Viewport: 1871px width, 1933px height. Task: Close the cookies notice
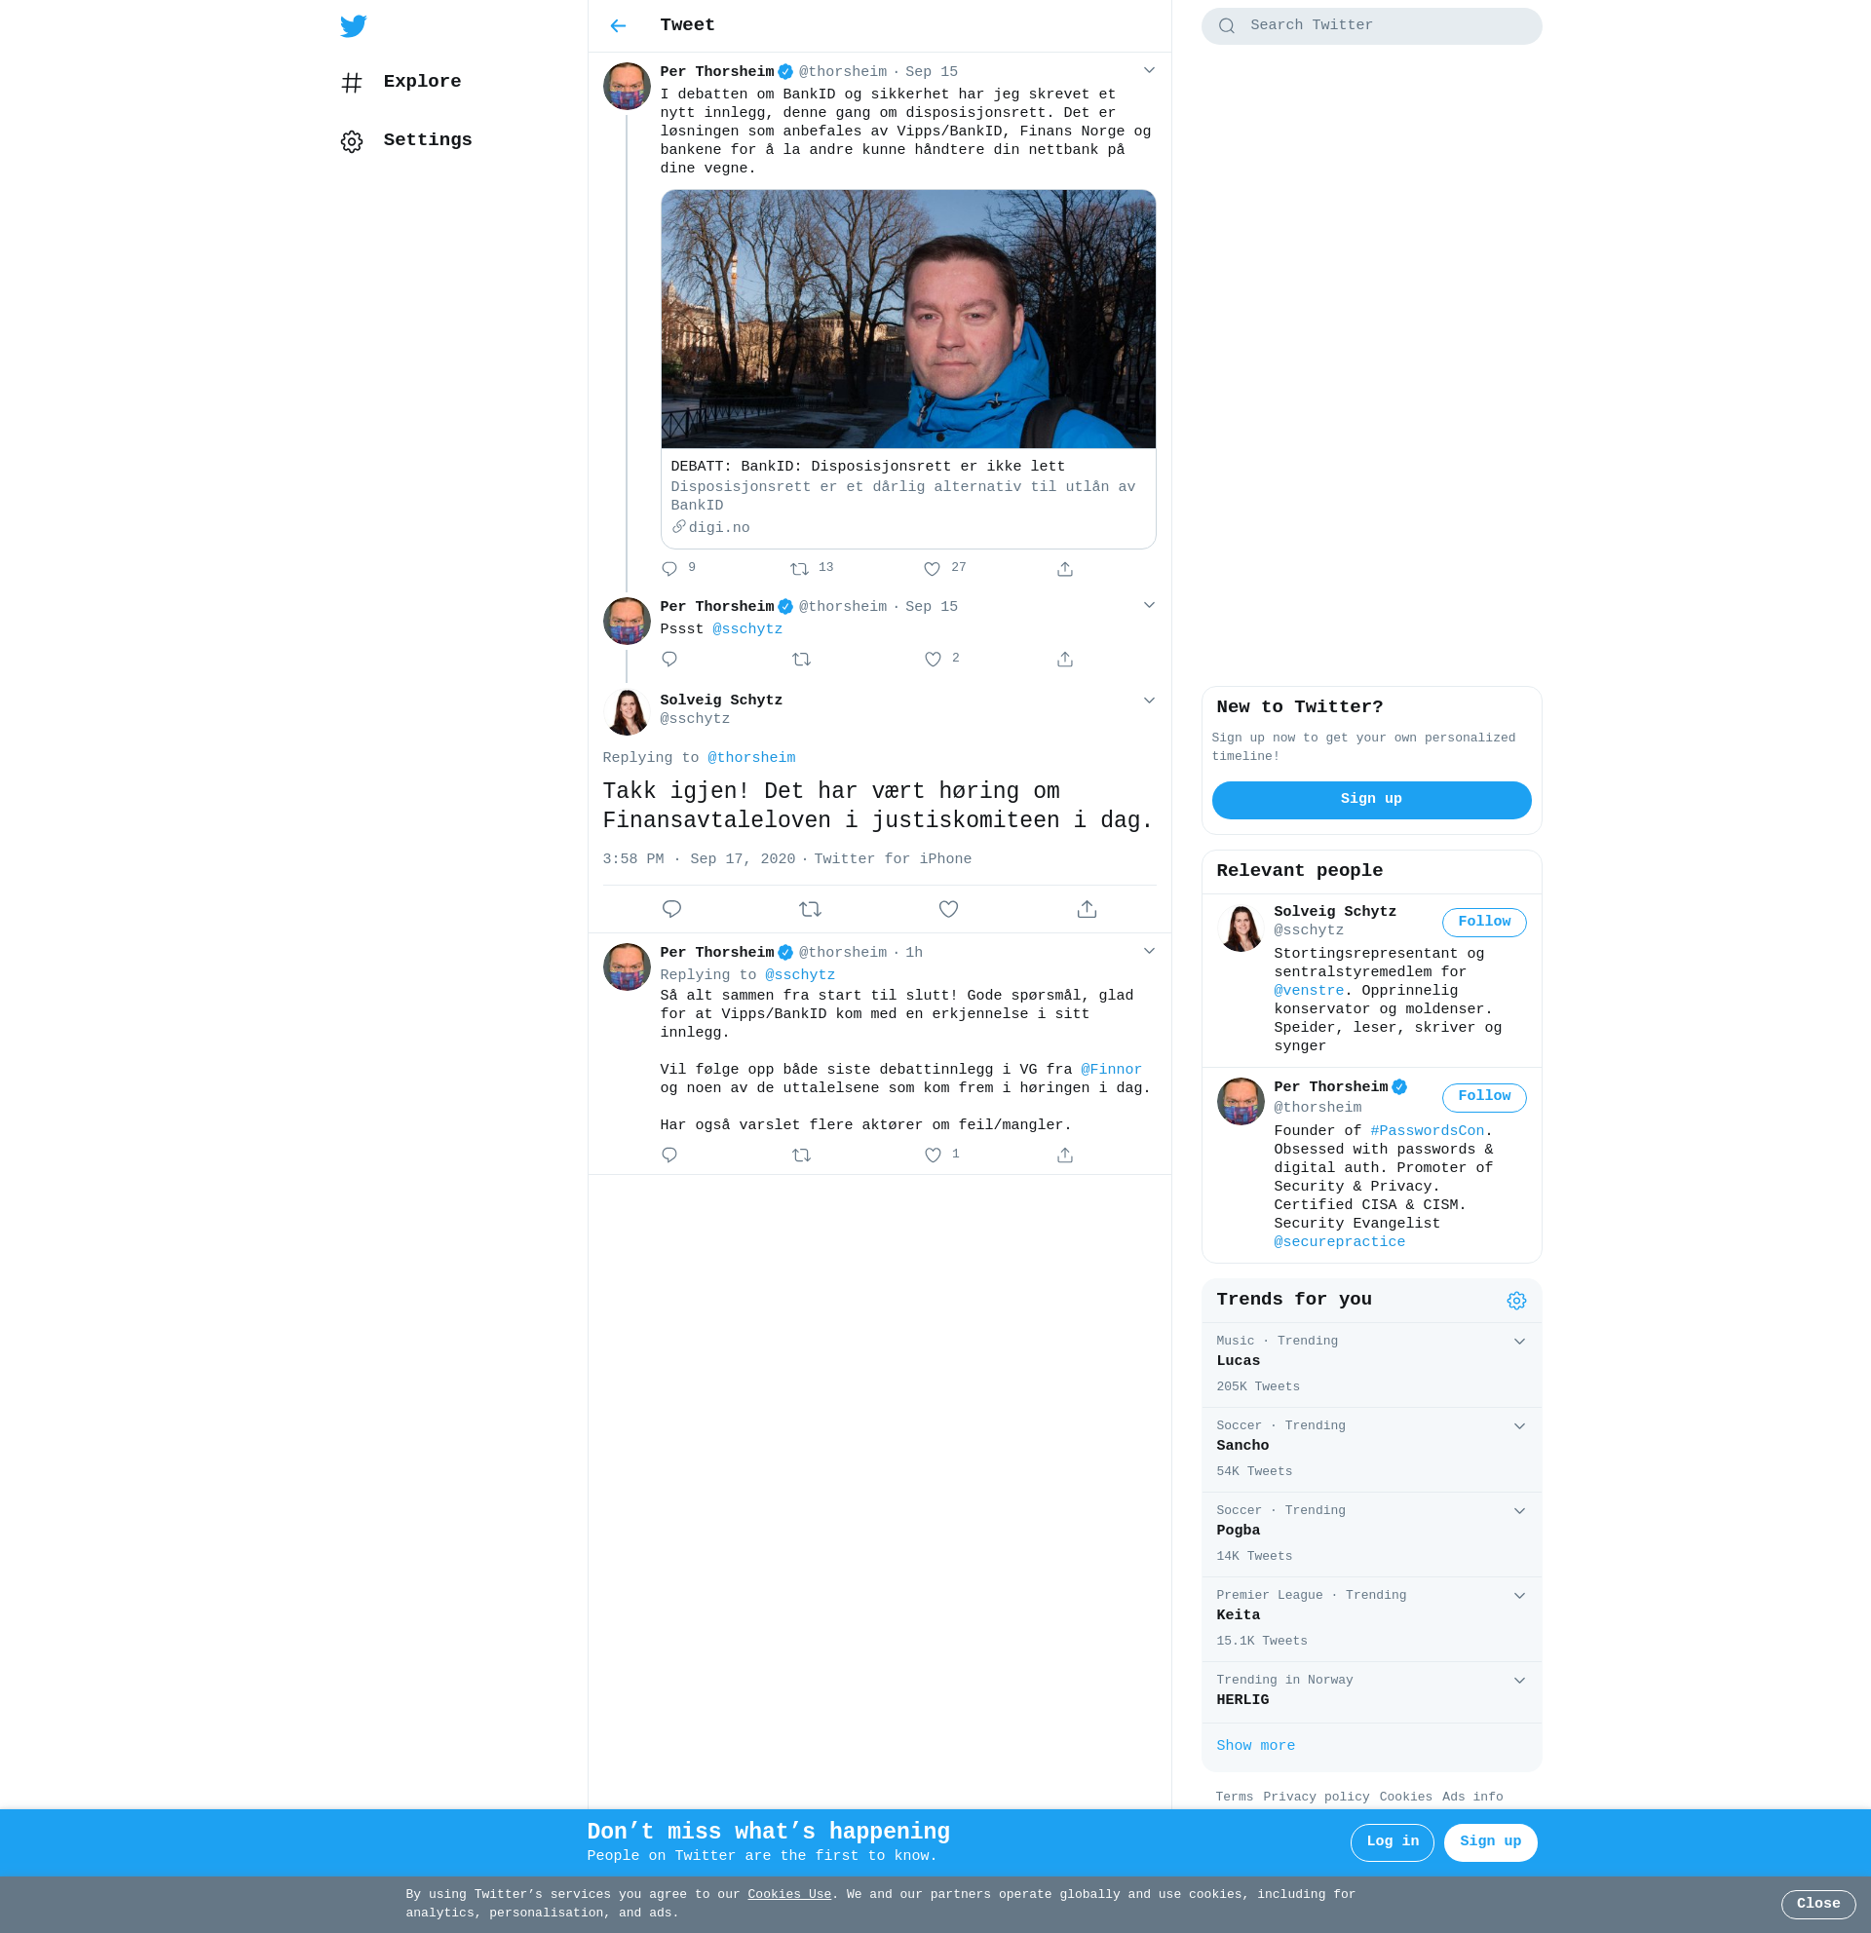(x=1817, y=1905)
